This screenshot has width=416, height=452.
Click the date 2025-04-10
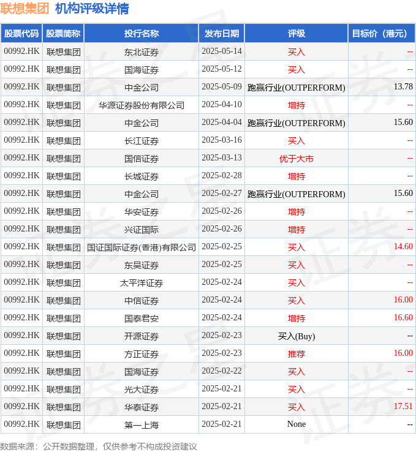[221, 105]
